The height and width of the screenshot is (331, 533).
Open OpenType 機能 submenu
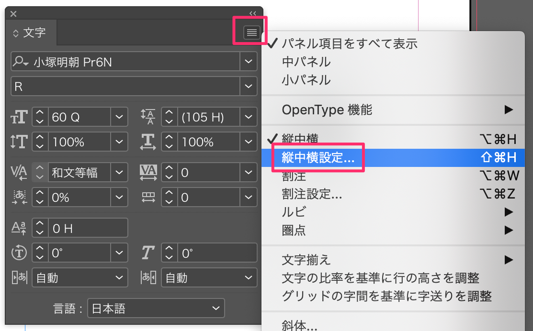[x=393, y=110]
